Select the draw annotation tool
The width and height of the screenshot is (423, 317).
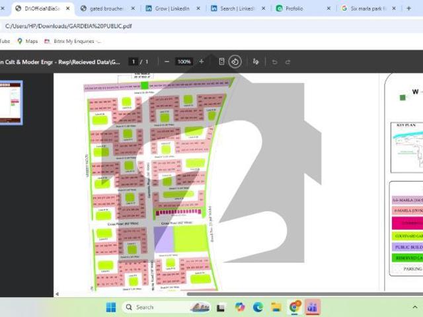[256, 62]
